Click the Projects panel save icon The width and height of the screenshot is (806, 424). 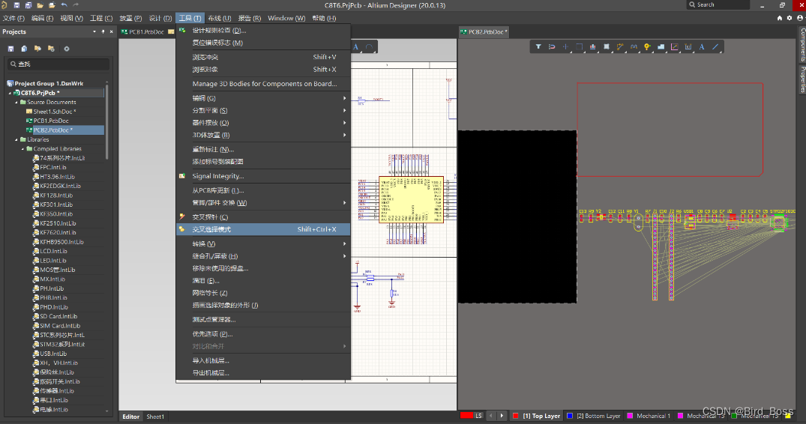pyautogui.click(x=10, y=49)
